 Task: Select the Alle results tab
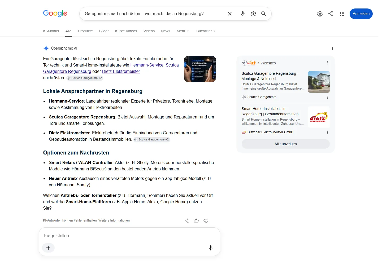[68, 31]
